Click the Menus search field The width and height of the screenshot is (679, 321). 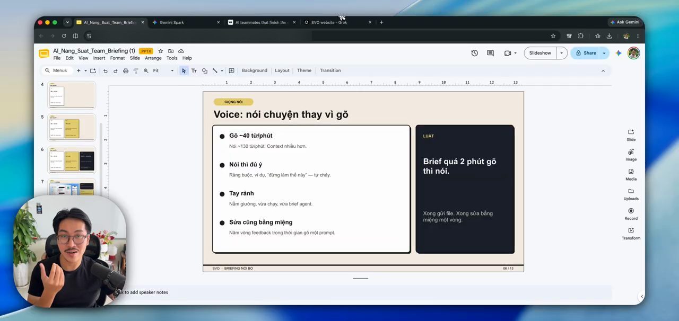(x=57, y=70)
